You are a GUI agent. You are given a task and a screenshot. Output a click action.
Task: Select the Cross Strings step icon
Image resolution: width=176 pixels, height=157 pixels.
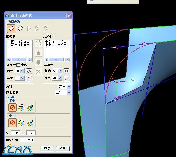[x=20, y=28]
